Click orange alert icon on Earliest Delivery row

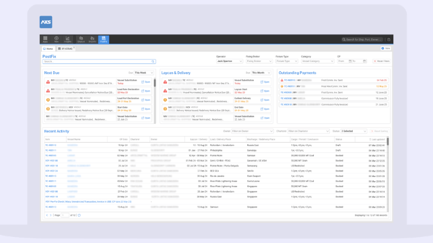pos(165,100)
